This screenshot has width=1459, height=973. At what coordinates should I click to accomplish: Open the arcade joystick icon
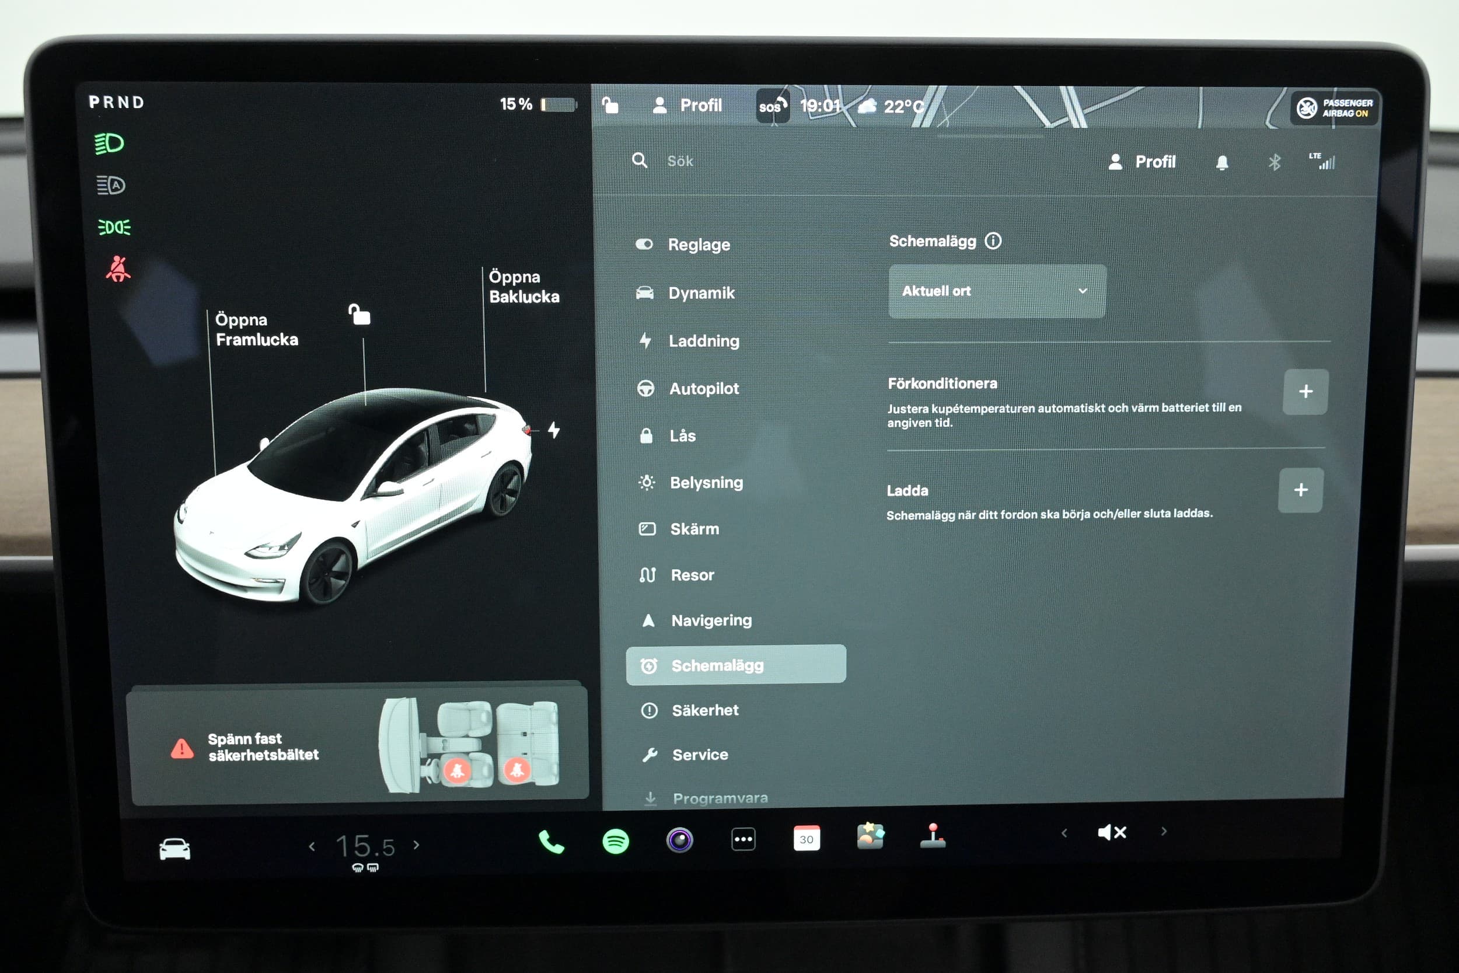933,835
